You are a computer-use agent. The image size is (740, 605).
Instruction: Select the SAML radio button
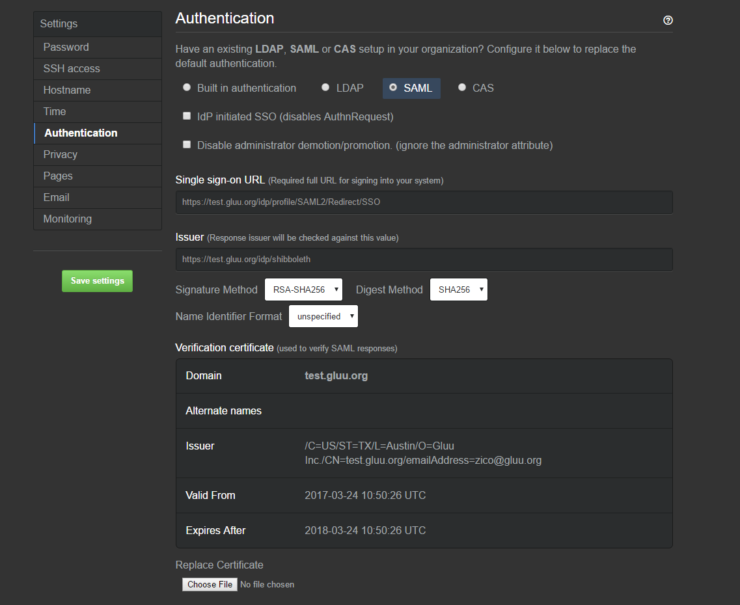point(393,87)
